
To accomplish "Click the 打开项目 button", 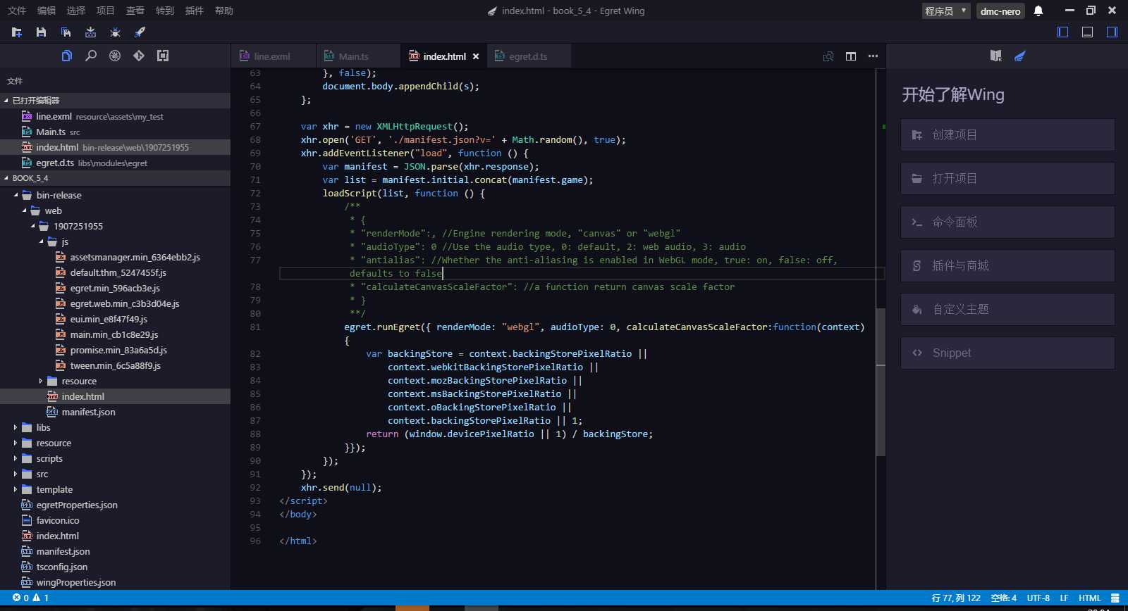I will pos(1007,178).
